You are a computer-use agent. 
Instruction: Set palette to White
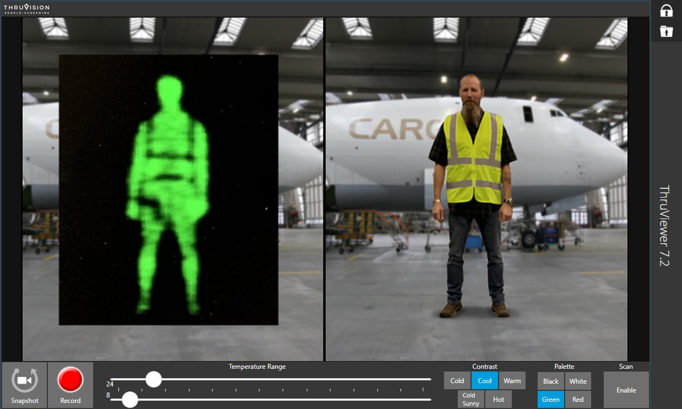click(578, 381)
